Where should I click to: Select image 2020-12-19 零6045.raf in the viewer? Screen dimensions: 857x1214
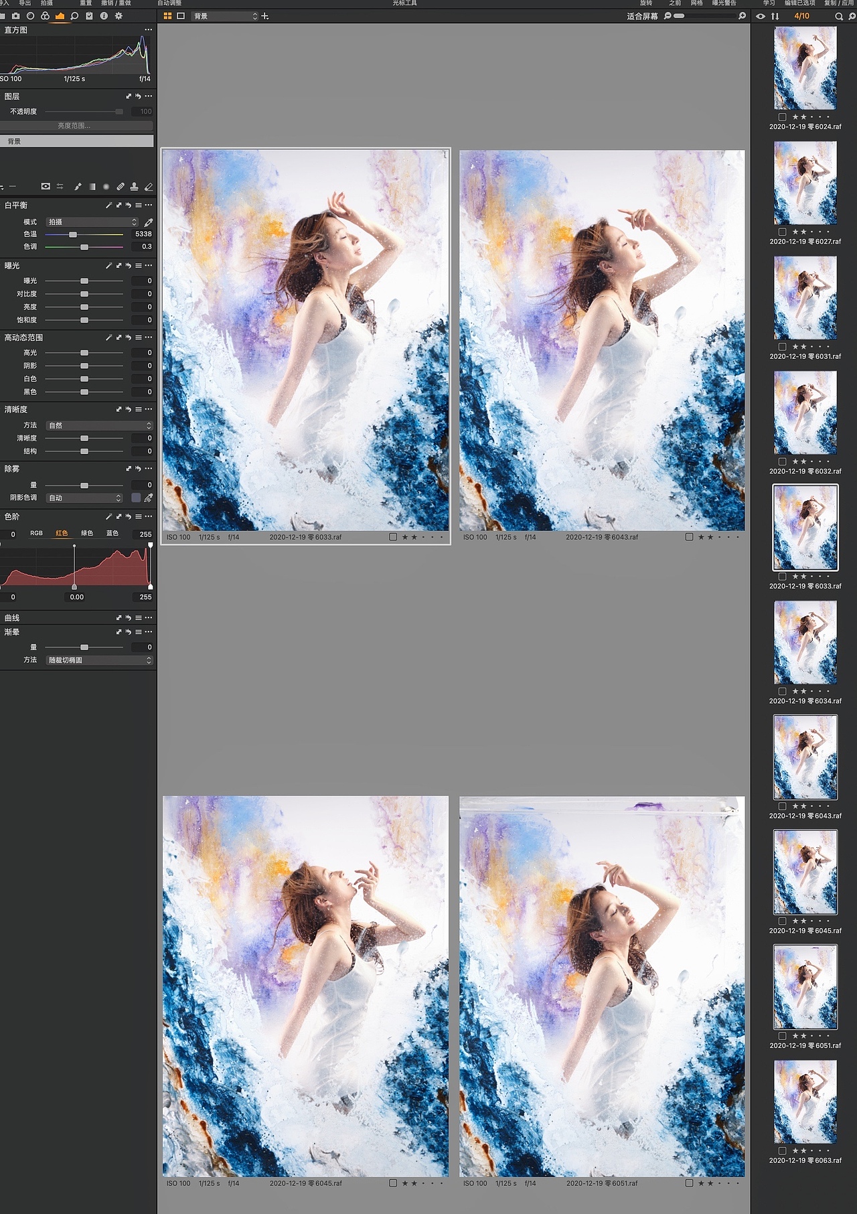pos(306,986)
